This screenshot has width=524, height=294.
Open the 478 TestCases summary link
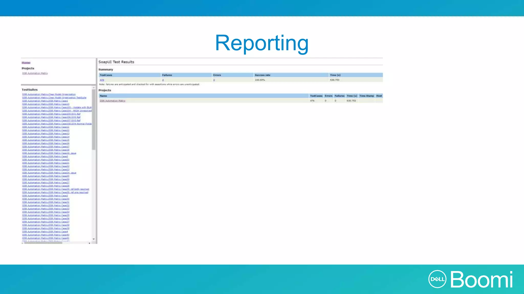pos(102,80)
